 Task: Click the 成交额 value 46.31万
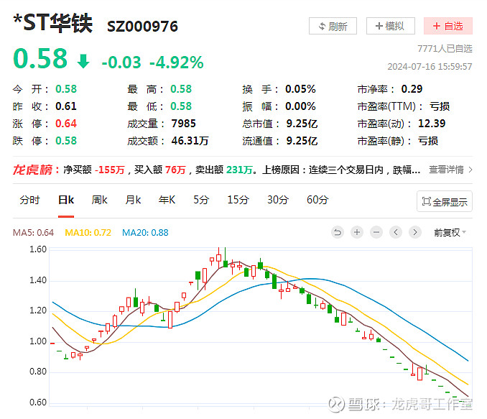pos(190,141)
